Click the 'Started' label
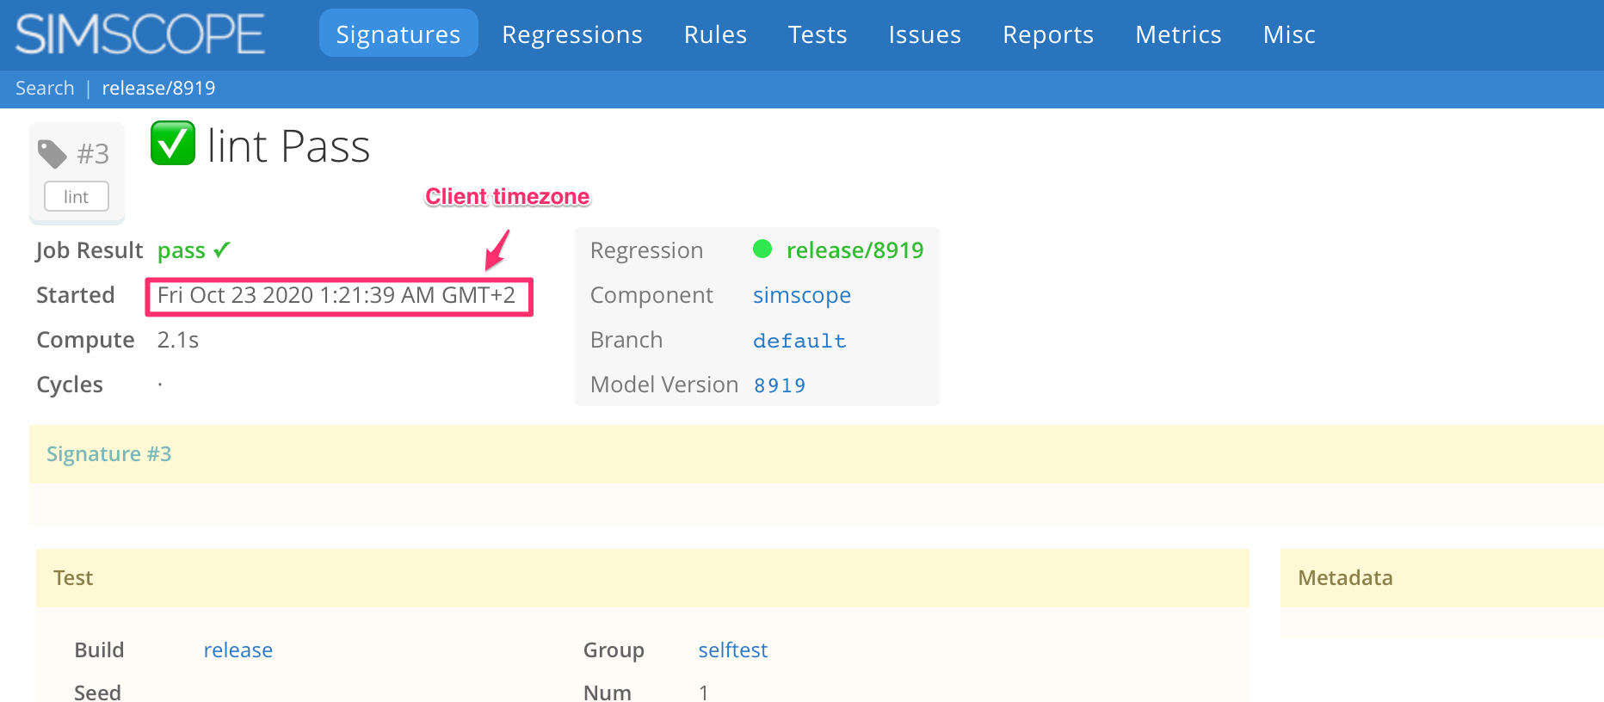The width and height of the screenshot is (1604, 702). tap(76, 295)
